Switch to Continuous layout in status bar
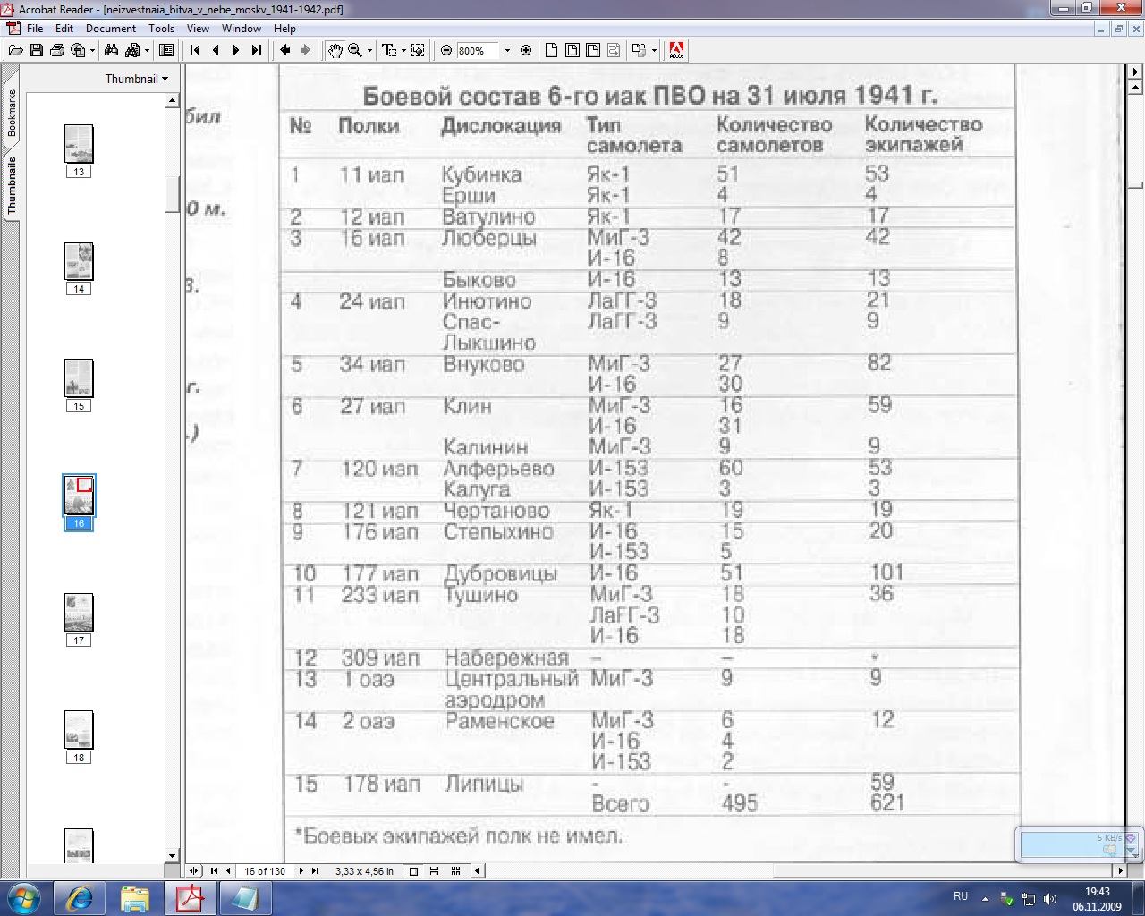Viewport: 1145px width, 916px height. point(434,870)
